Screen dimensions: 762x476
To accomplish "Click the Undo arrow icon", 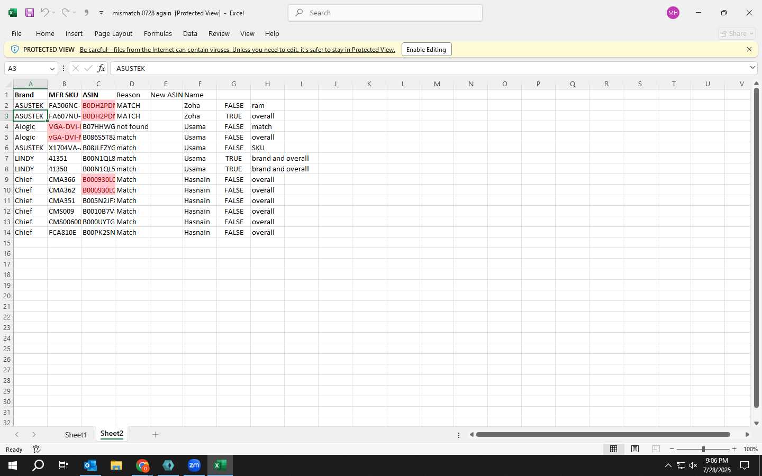I will [45, 13].
